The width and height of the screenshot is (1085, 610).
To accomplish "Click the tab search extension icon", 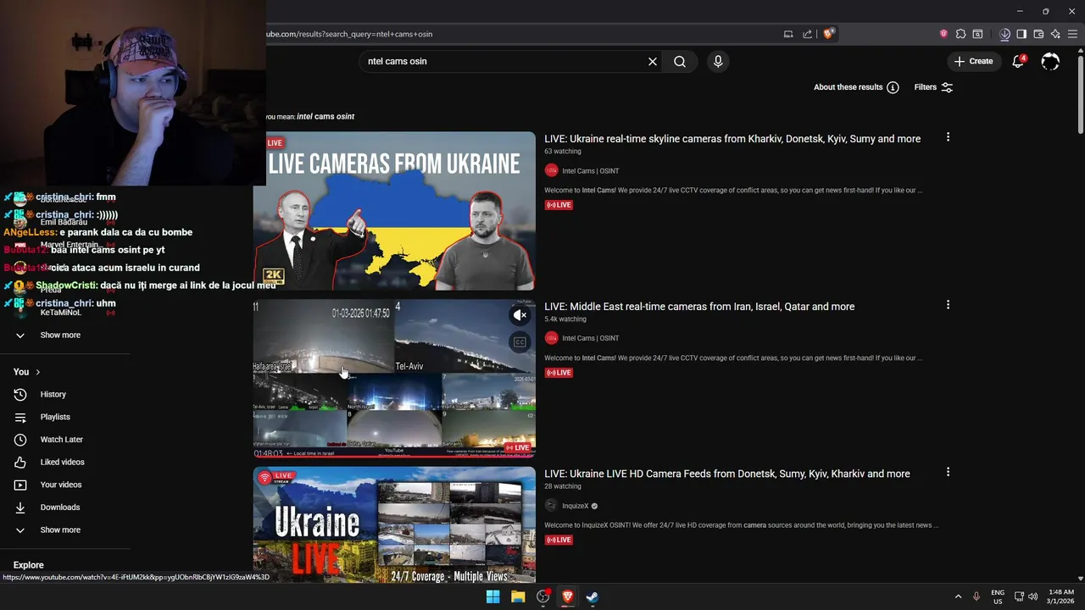I will (977, 34).
